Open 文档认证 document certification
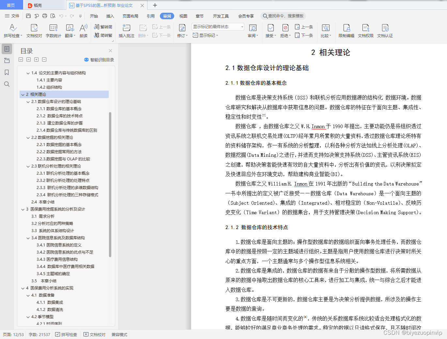 (x=385, y=31)
